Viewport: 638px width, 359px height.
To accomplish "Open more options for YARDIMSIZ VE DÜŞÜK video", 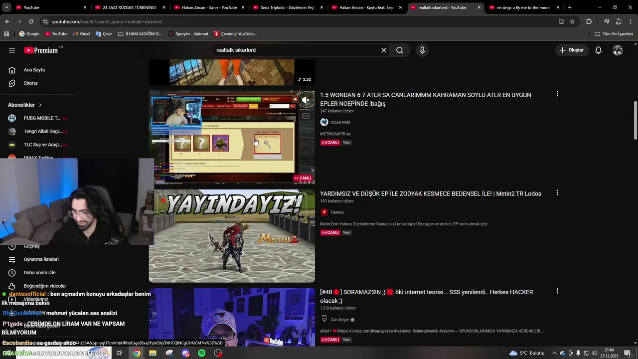I will pos(557,192).
